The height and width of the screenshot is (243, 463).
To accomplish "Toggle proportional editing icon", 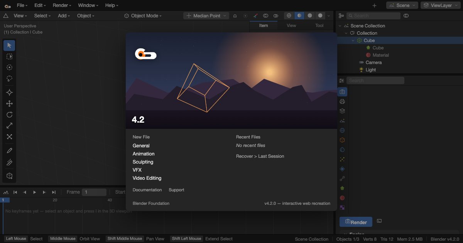I will [x=245, y=16].
